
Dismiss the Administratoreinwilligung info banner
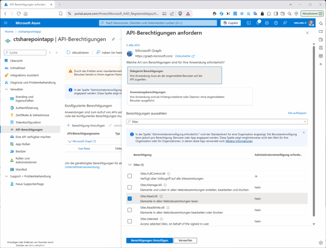pyautogui.click(x=304, y=133)
